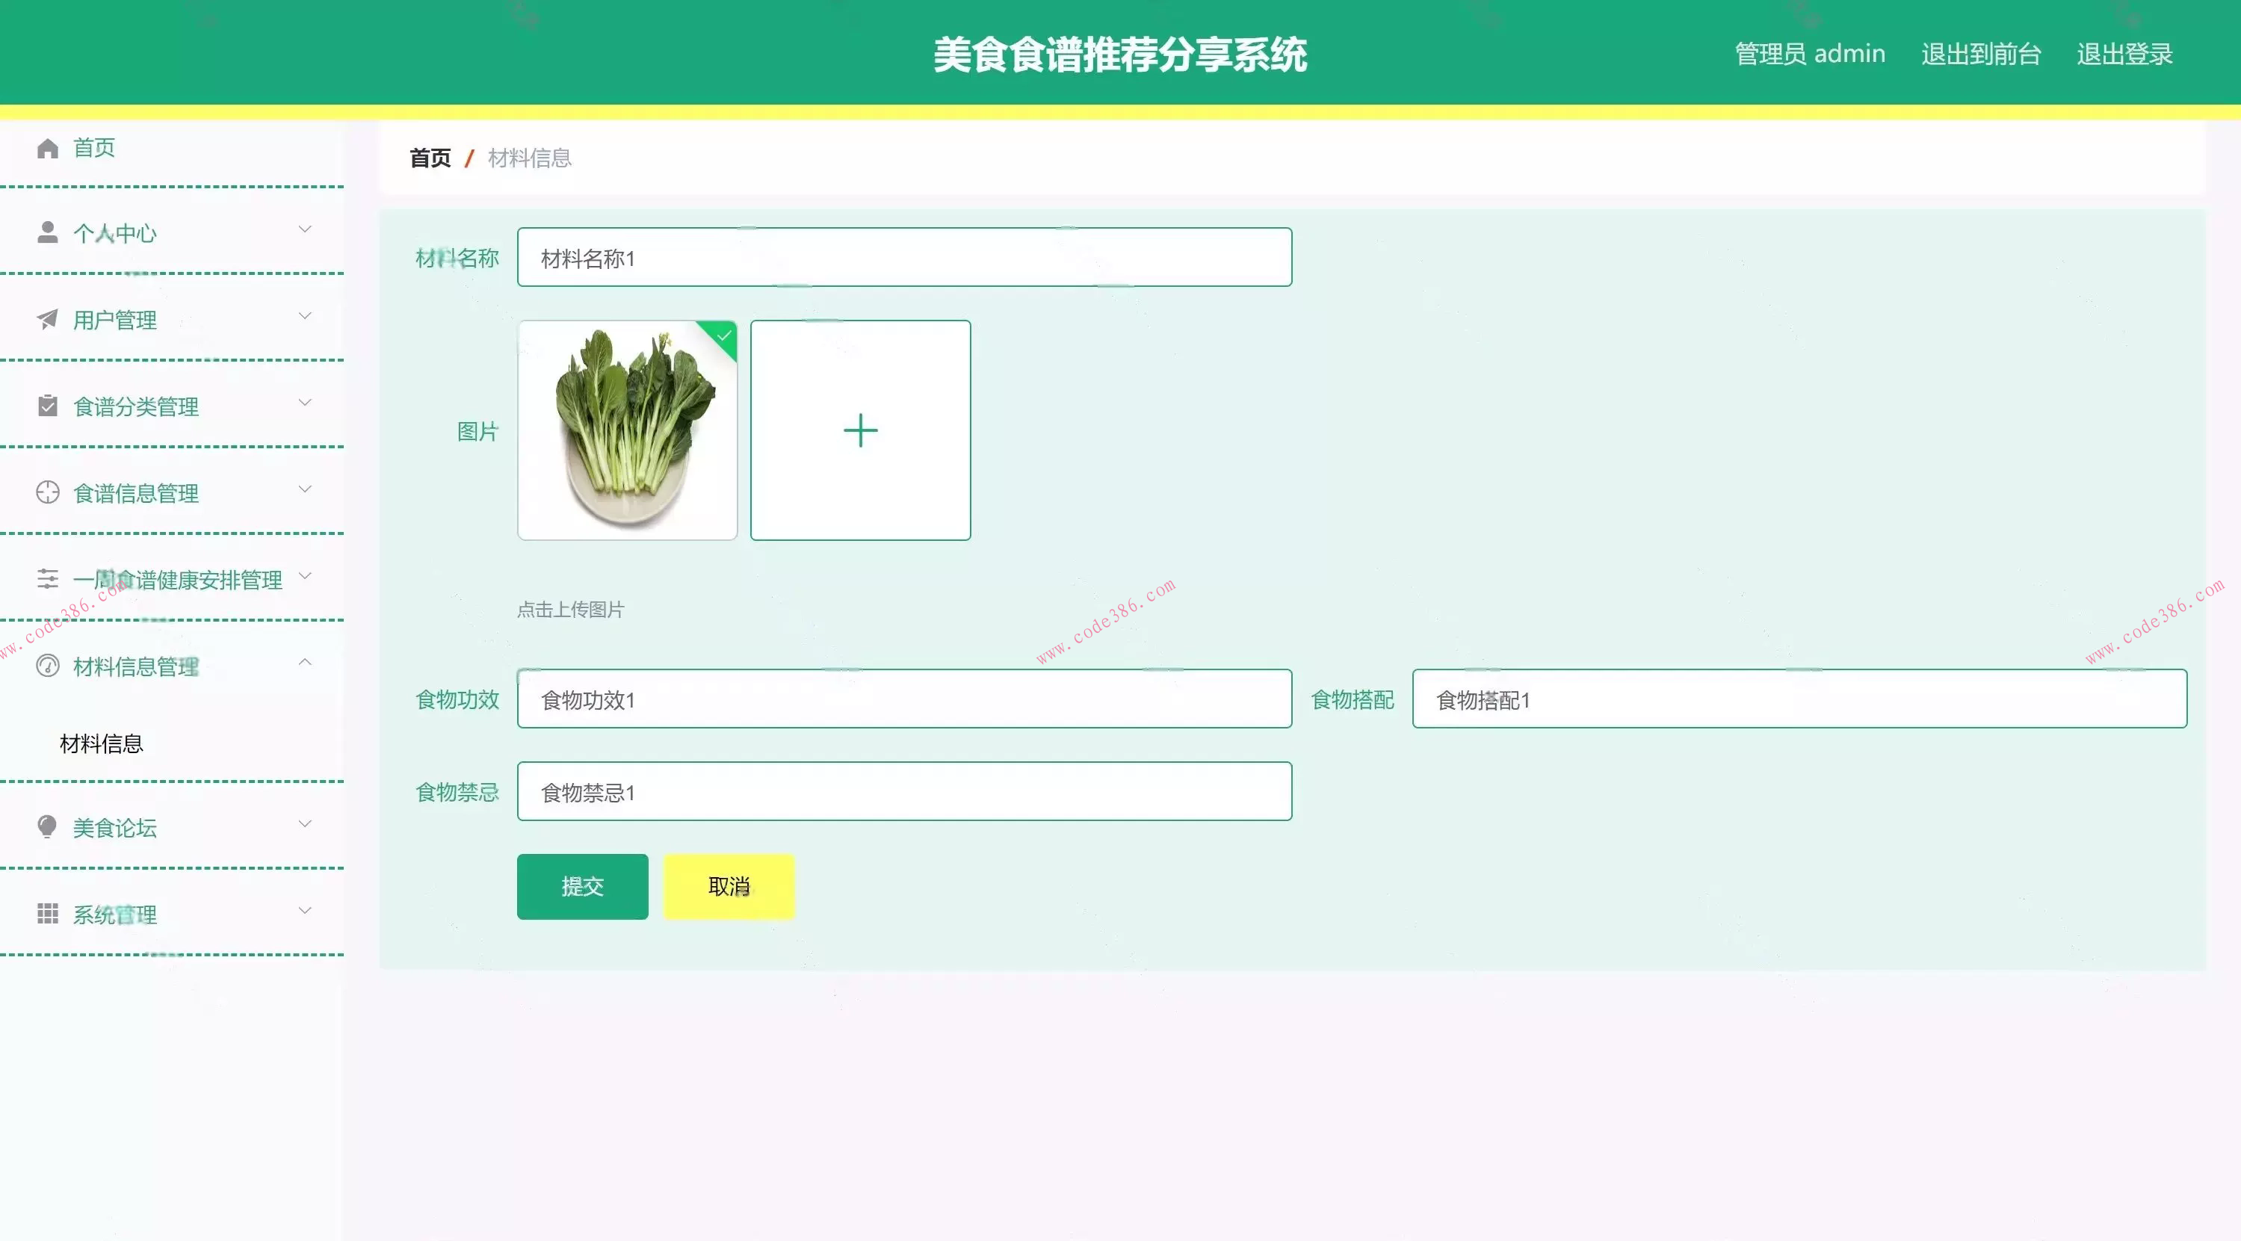Click the plus tile to upload image
Screen dimensions: 2241x1241
pos(859,430)
